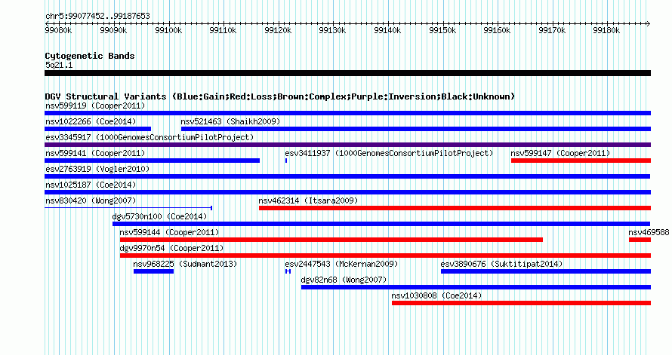Select the blue bar under nsv599119
The height and width of the screenshot is (355, 672).
point(347,113)
